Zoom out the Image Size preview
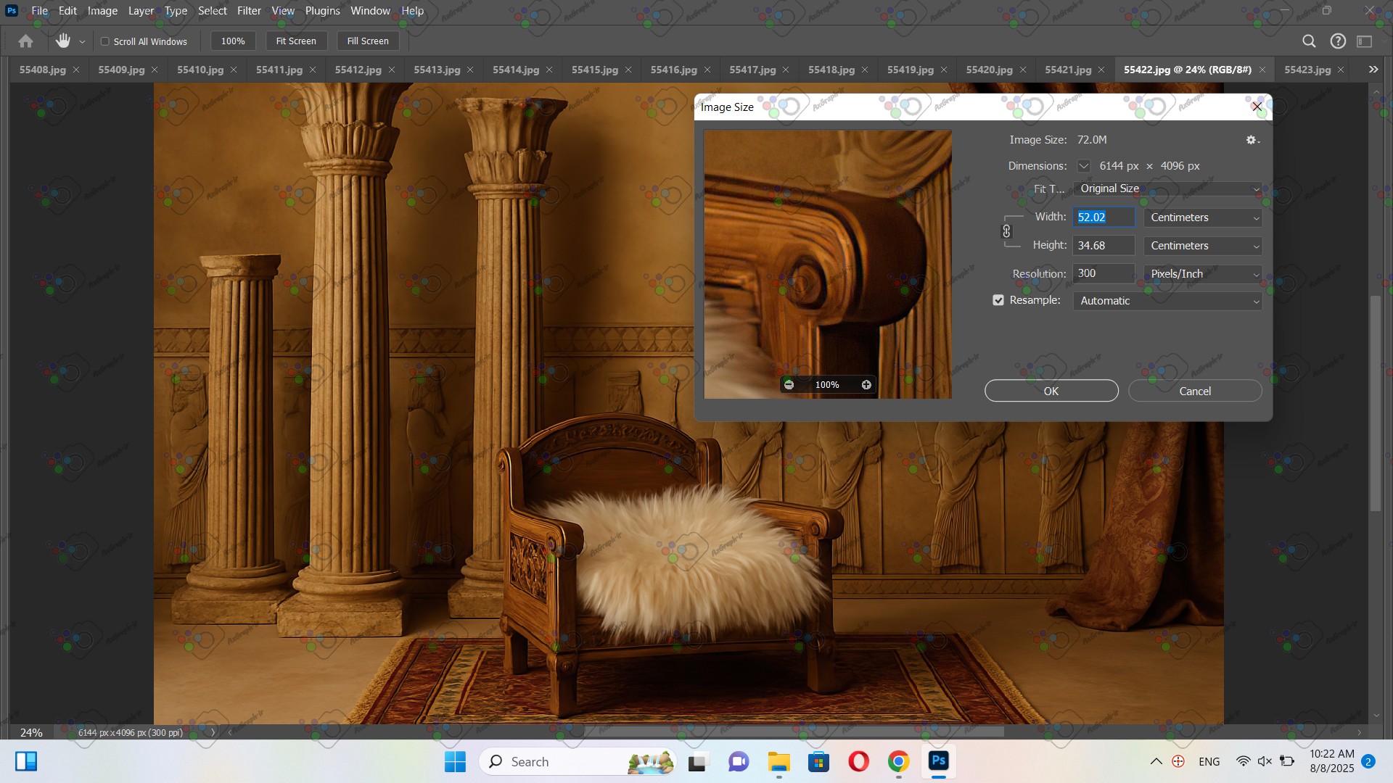The image size is (1393, 783). click(x=789, y=385)
